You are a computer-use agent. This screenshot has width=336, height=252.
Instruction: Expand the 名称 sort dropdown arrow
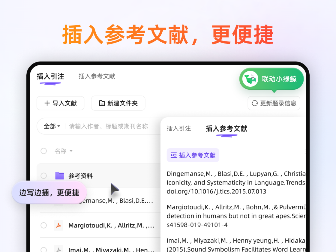click(x=70, y=151)
